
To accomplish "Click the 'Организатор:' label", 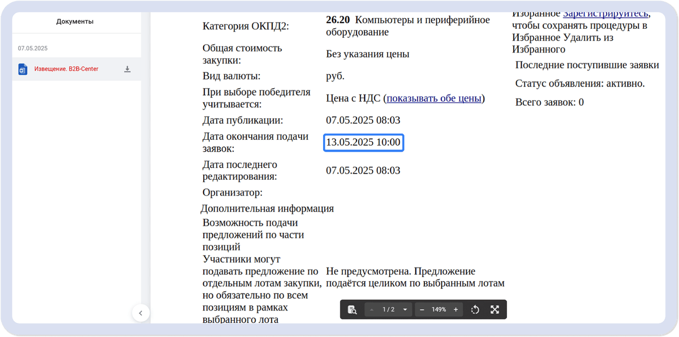I will point(233,193).
